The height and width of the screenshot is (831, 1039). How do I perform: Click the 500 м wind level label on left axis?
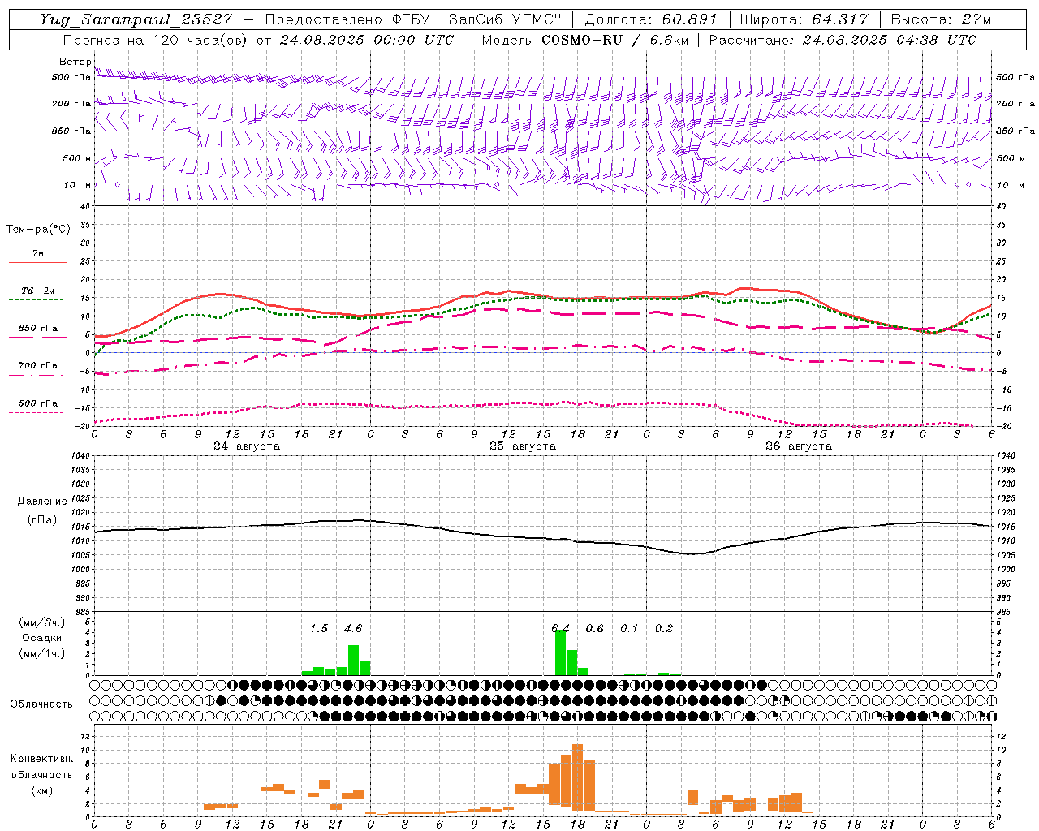click(77, 158)
